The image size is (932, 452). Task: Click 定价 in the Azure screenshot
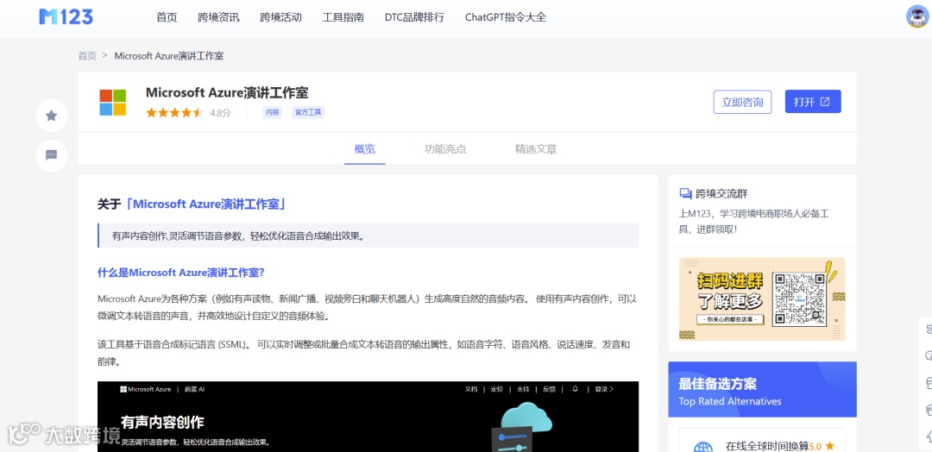[x=497, y=389]
